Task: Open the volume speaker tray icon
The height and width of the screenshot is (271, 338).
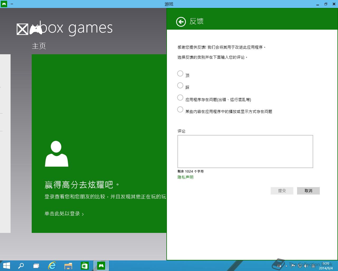Action: pos(306,266)
